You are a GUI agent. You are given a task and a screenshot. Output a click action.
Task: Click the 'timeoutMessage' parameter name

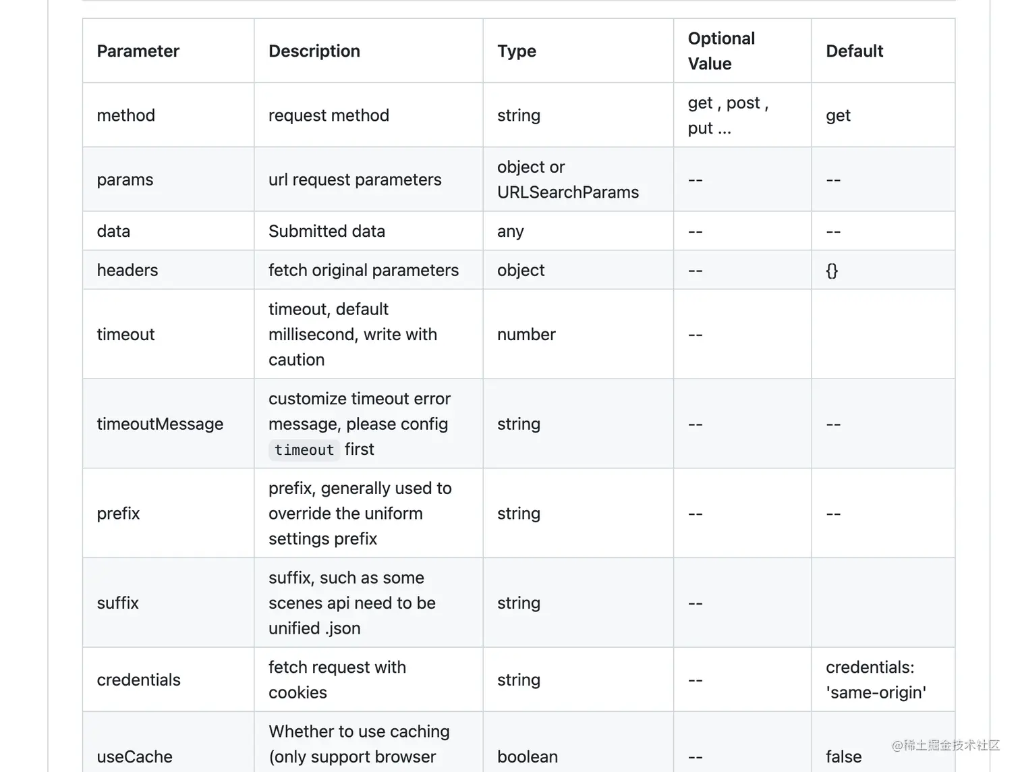pyautogui.click(x=160, y=424)
